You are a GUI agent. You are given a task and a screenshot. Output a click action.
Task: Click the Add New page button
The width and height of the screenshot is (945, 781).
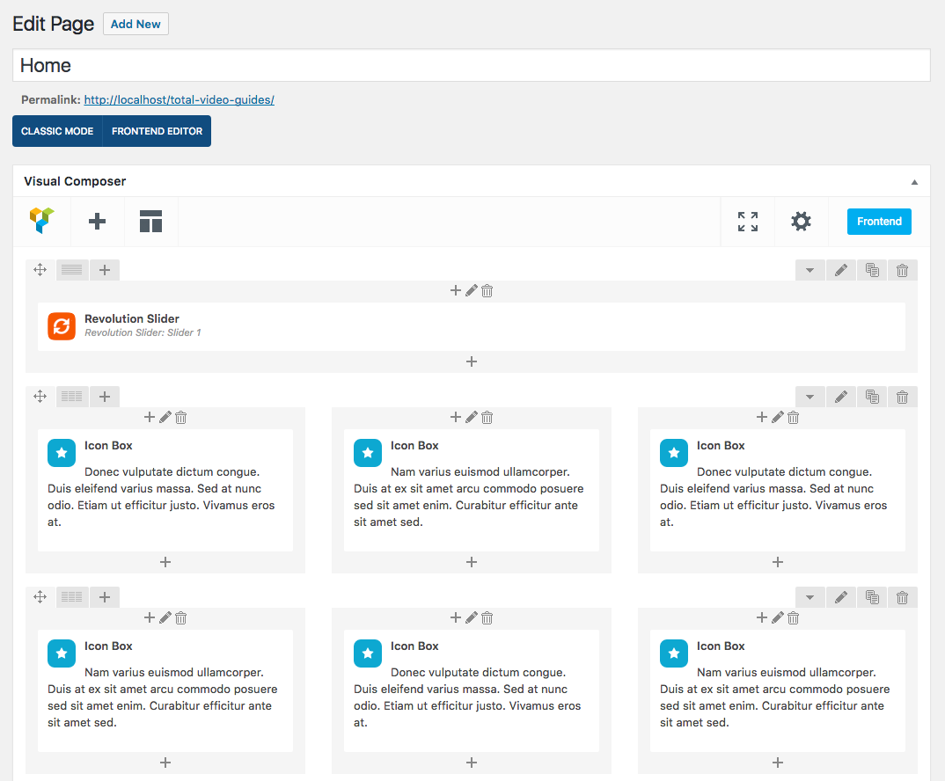[136, 24]
